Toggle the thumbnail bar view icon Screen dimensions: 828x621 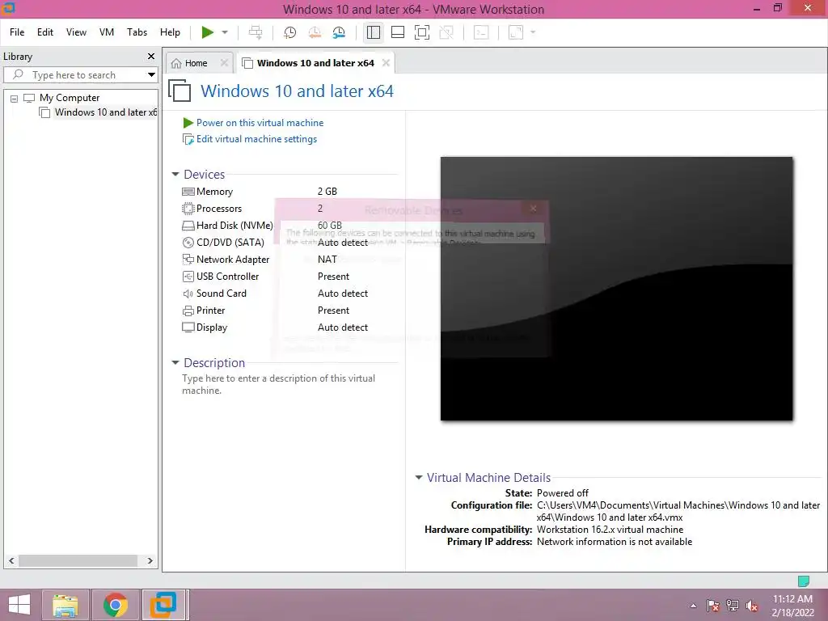[398, 32]
